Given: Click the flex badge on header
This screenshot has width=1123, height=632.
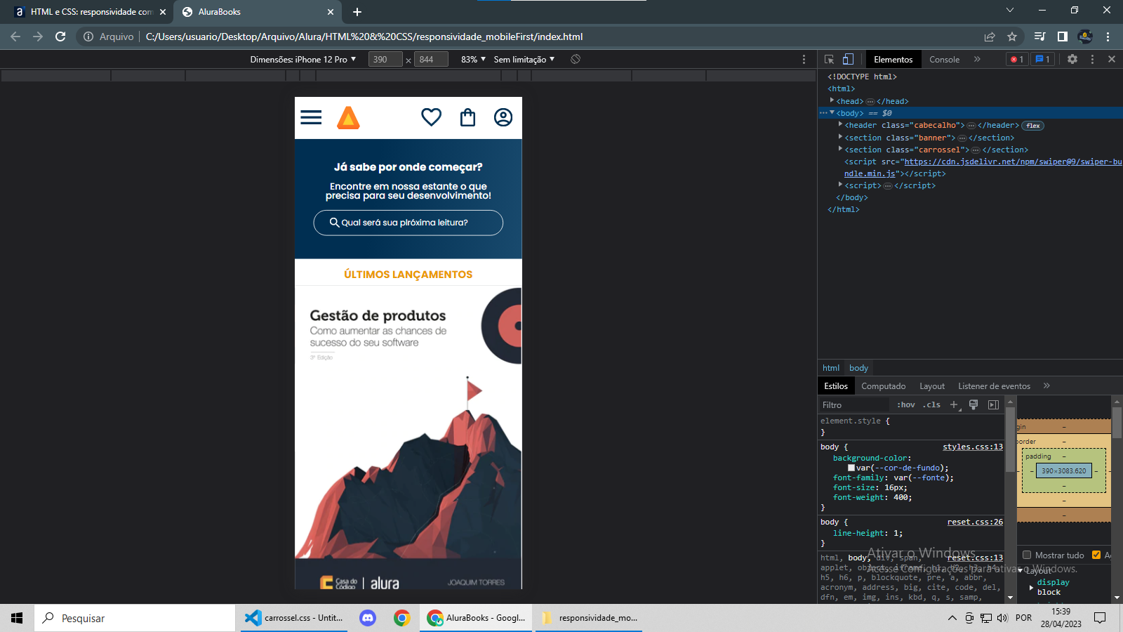Looking at the screenshot, I should [1033, 126].
